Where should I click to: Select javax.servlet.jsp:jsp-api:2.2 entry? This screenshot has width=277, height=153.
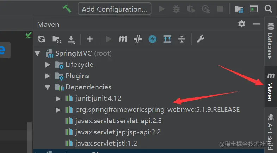point(118,132)
